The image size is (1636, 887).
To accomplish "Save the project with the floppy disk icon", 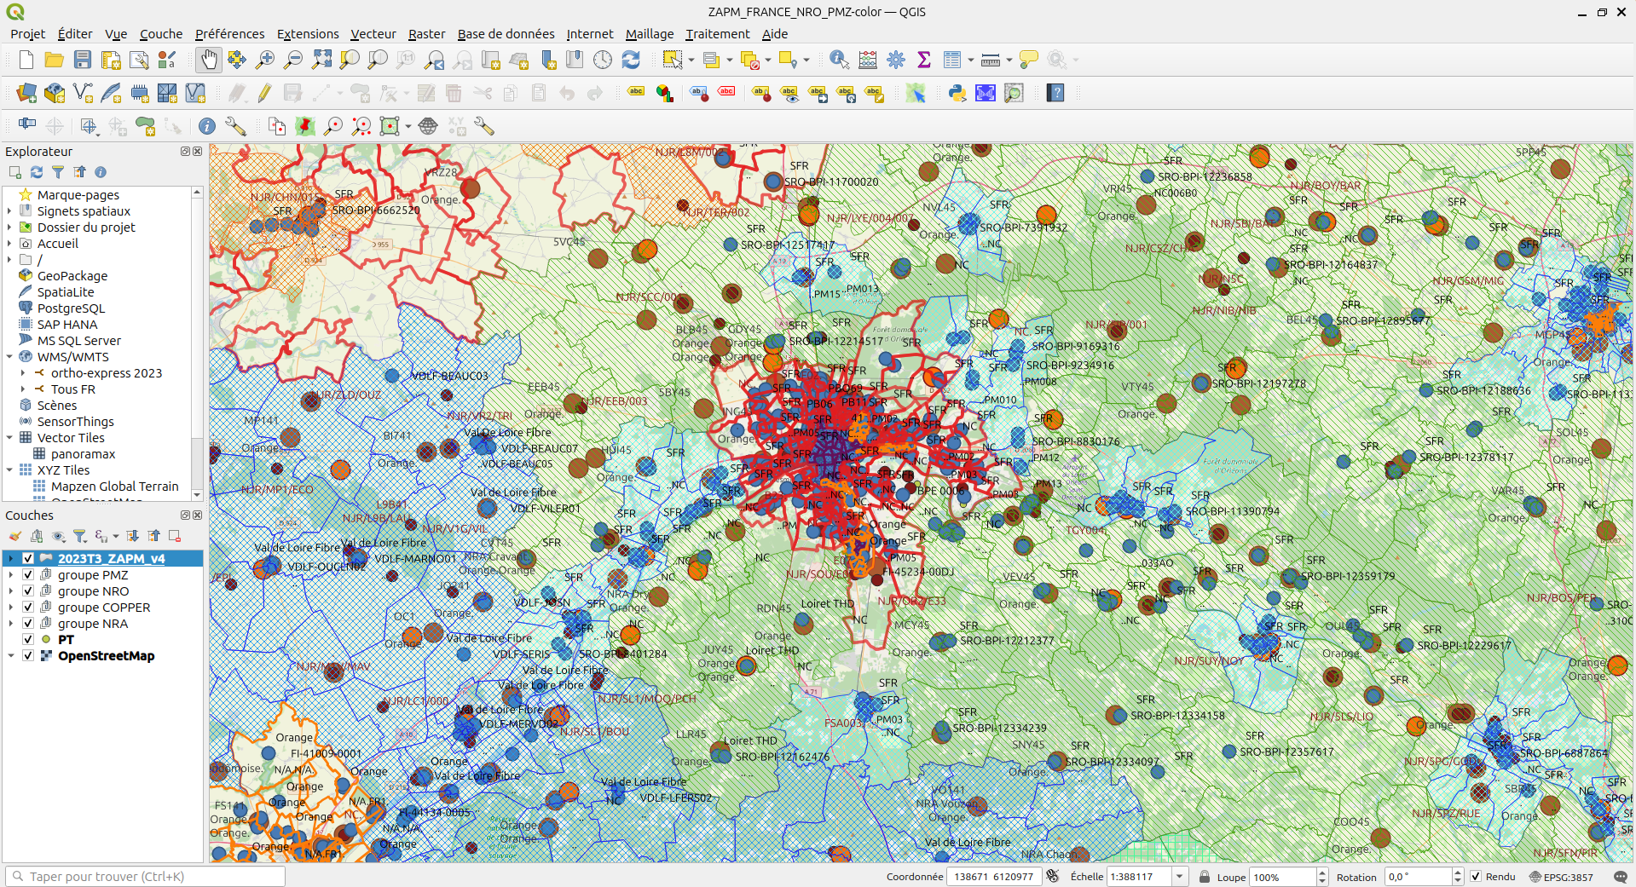I will [x=83, y=60].
